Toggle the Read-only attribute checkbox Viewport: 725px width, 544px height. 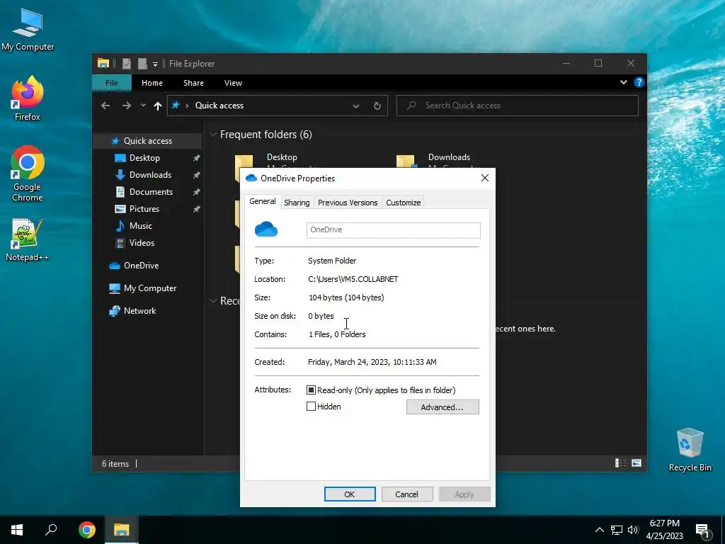tap(312, 390)
